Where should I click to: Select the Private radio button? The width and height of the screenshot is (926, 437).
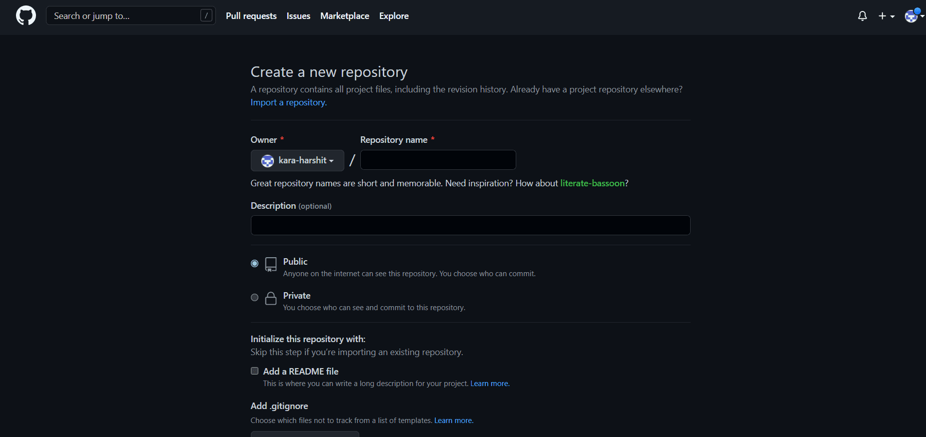point(255,298)
